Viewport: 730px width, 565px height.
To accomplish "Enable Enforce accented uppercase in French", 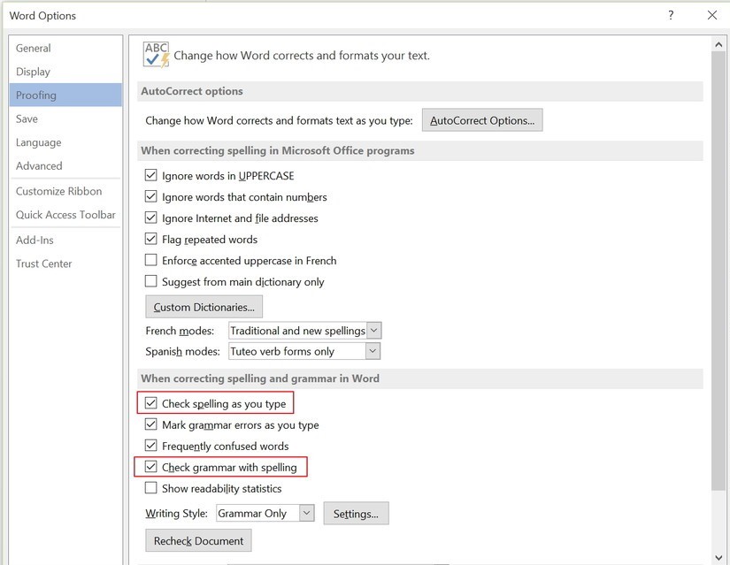I will coord(150,260).
